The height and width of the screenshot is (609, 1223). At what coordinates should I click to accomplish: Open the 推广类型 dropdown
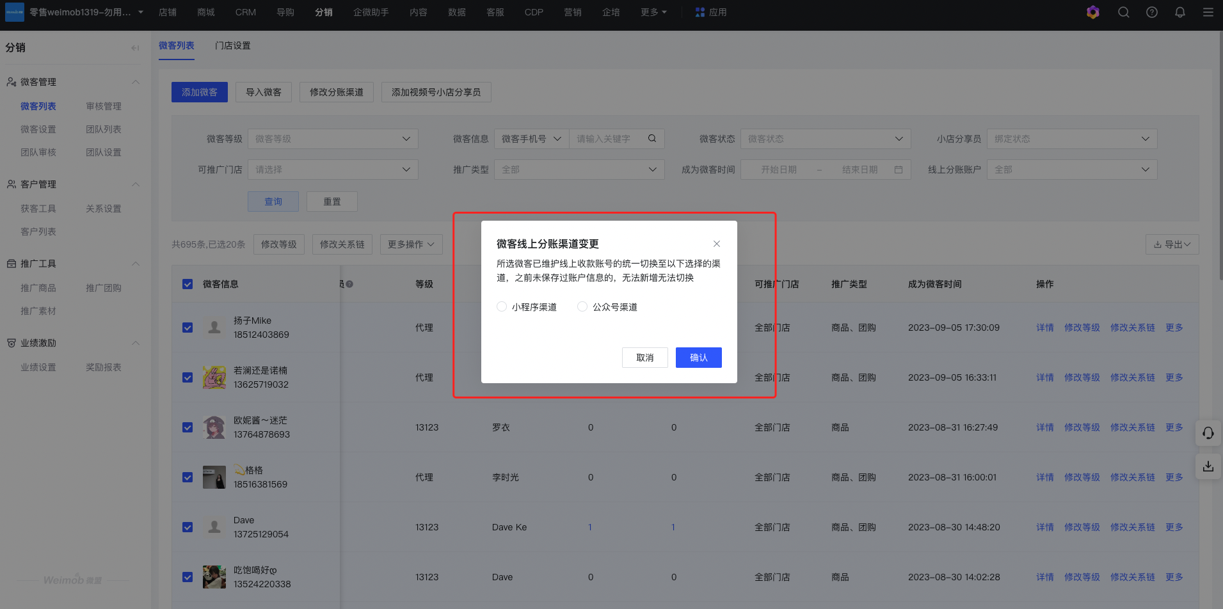(579, 170)
